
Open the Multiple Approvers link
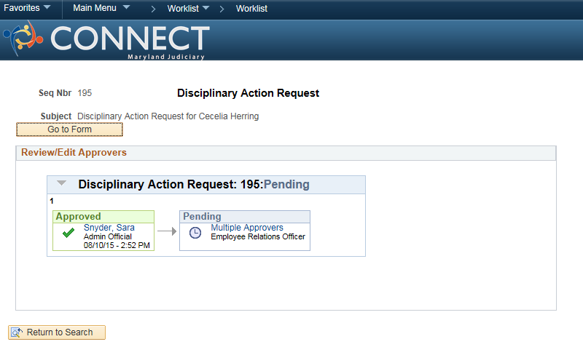pos(247,228)
